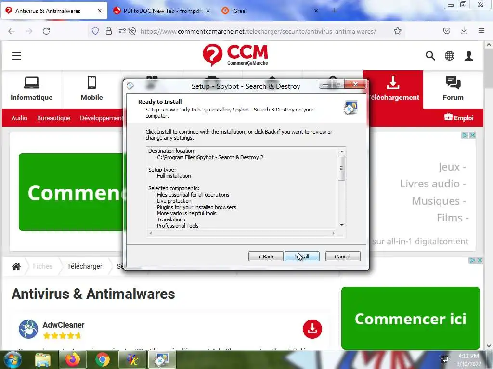This screenshot has height=369, width=493.
Task: Click the AdwCleaner app icon
Action: point(28,329)
